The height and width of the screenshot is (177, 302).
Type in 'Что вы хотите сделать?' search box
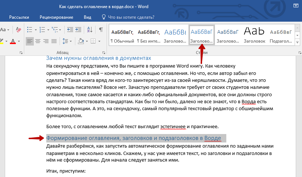click(x=130, y=17)
